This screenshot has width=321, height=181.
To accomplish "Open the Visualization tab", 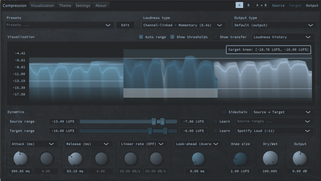I will point(42,6).
